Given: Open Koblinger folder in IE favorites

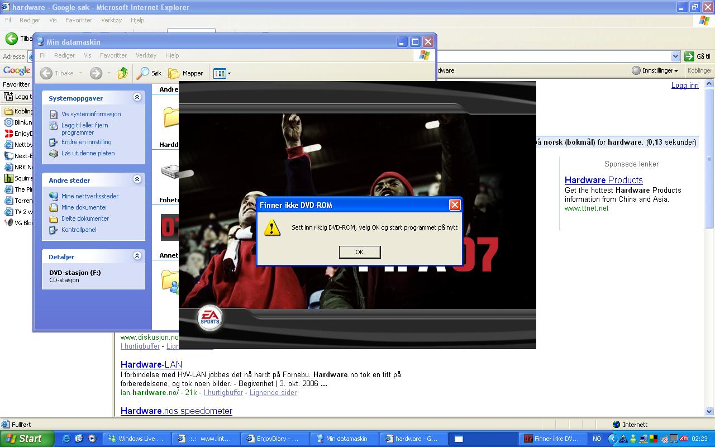Looking at the screenshot, I should pos(18,111).
